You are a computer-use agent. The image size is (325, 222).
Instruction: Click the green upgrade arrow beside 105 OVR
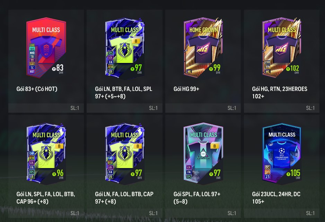click(288, 174)
